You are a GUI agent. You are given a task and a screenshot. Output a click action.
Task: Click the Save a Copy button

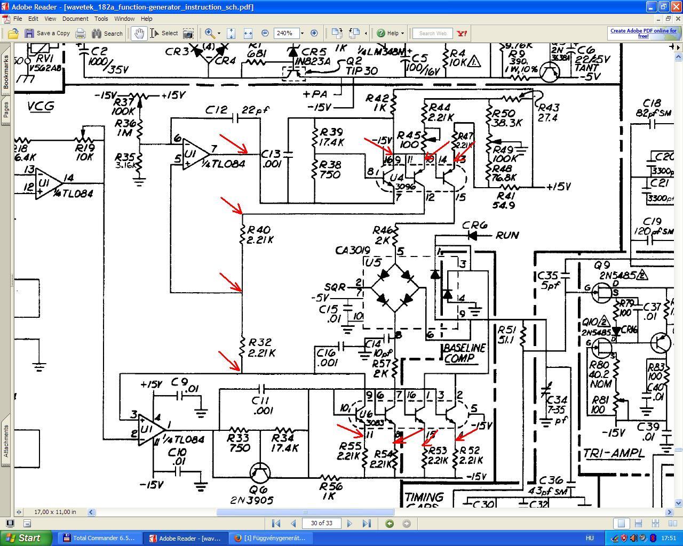[x=47, y=33]
